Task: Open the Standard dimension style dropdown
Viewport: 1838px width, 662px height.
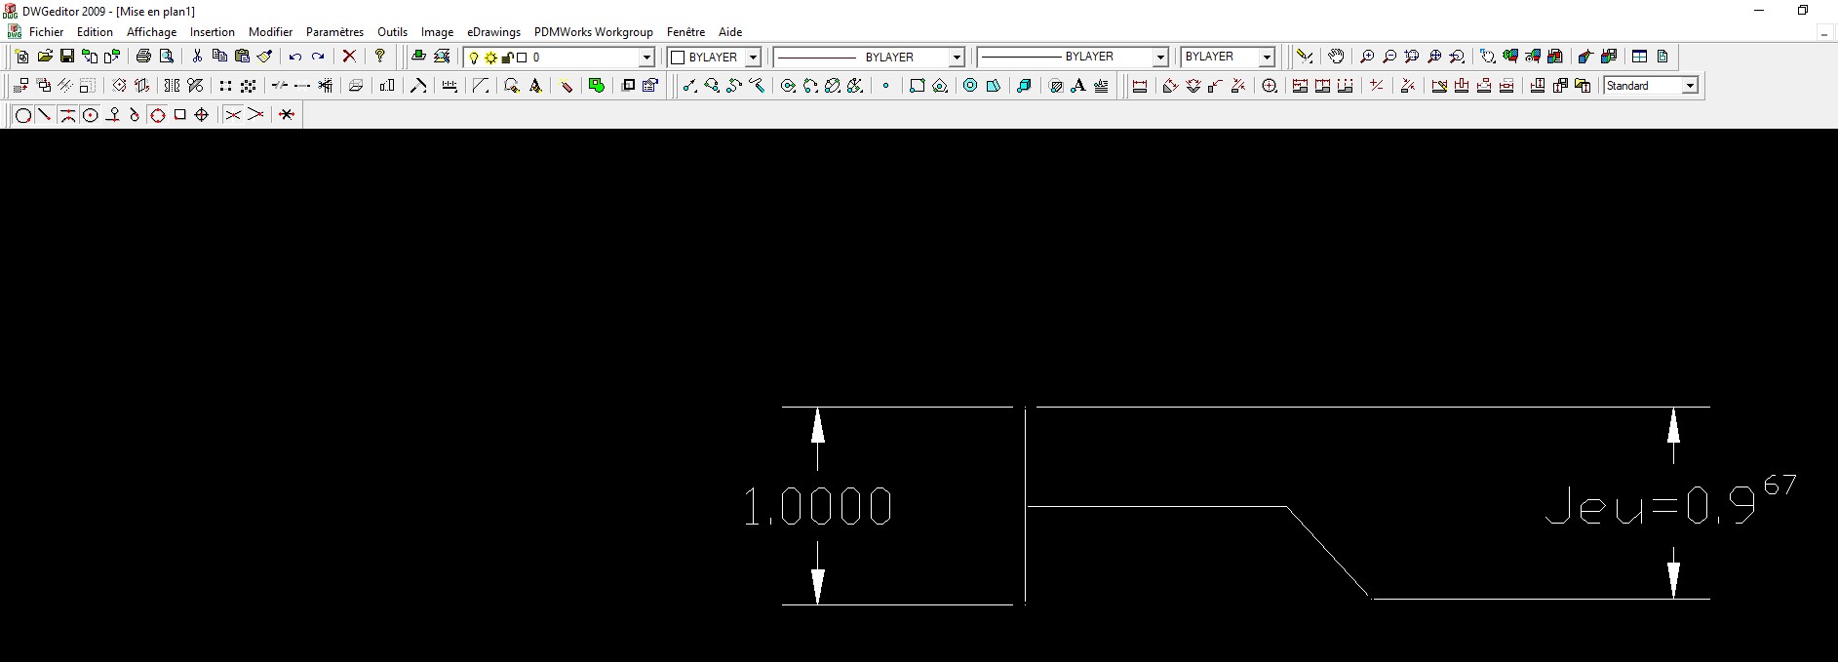Action: point(1690,86)
